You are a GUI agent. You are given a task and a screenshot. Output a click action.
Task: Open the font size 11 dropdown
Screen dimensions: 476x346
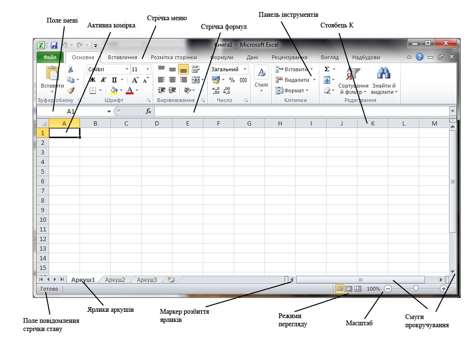coord(147,69)
